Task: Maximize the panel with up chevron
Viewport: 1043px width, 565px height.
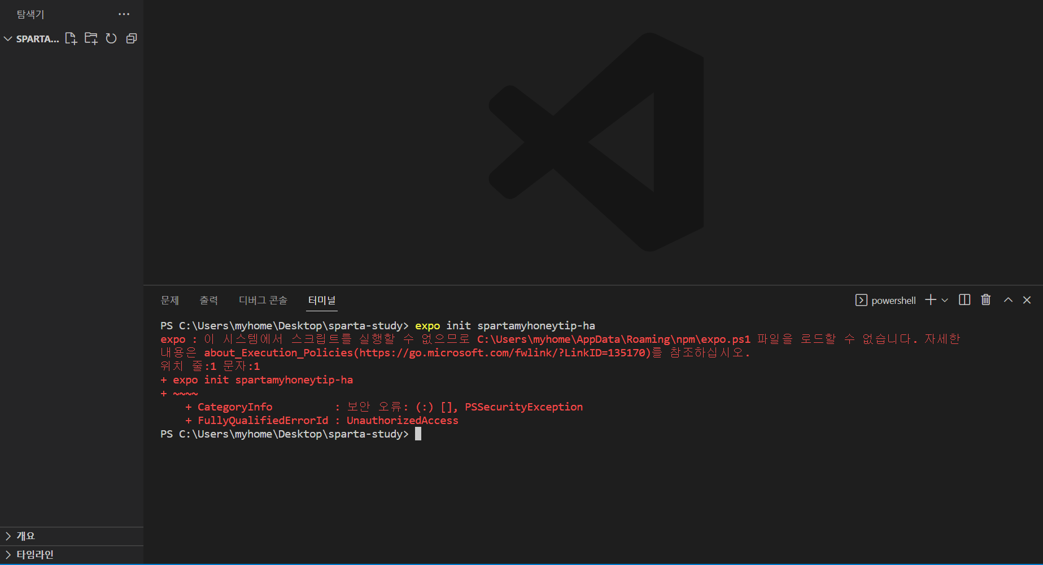Action: pyautogui.click(x=1008, y=300)
